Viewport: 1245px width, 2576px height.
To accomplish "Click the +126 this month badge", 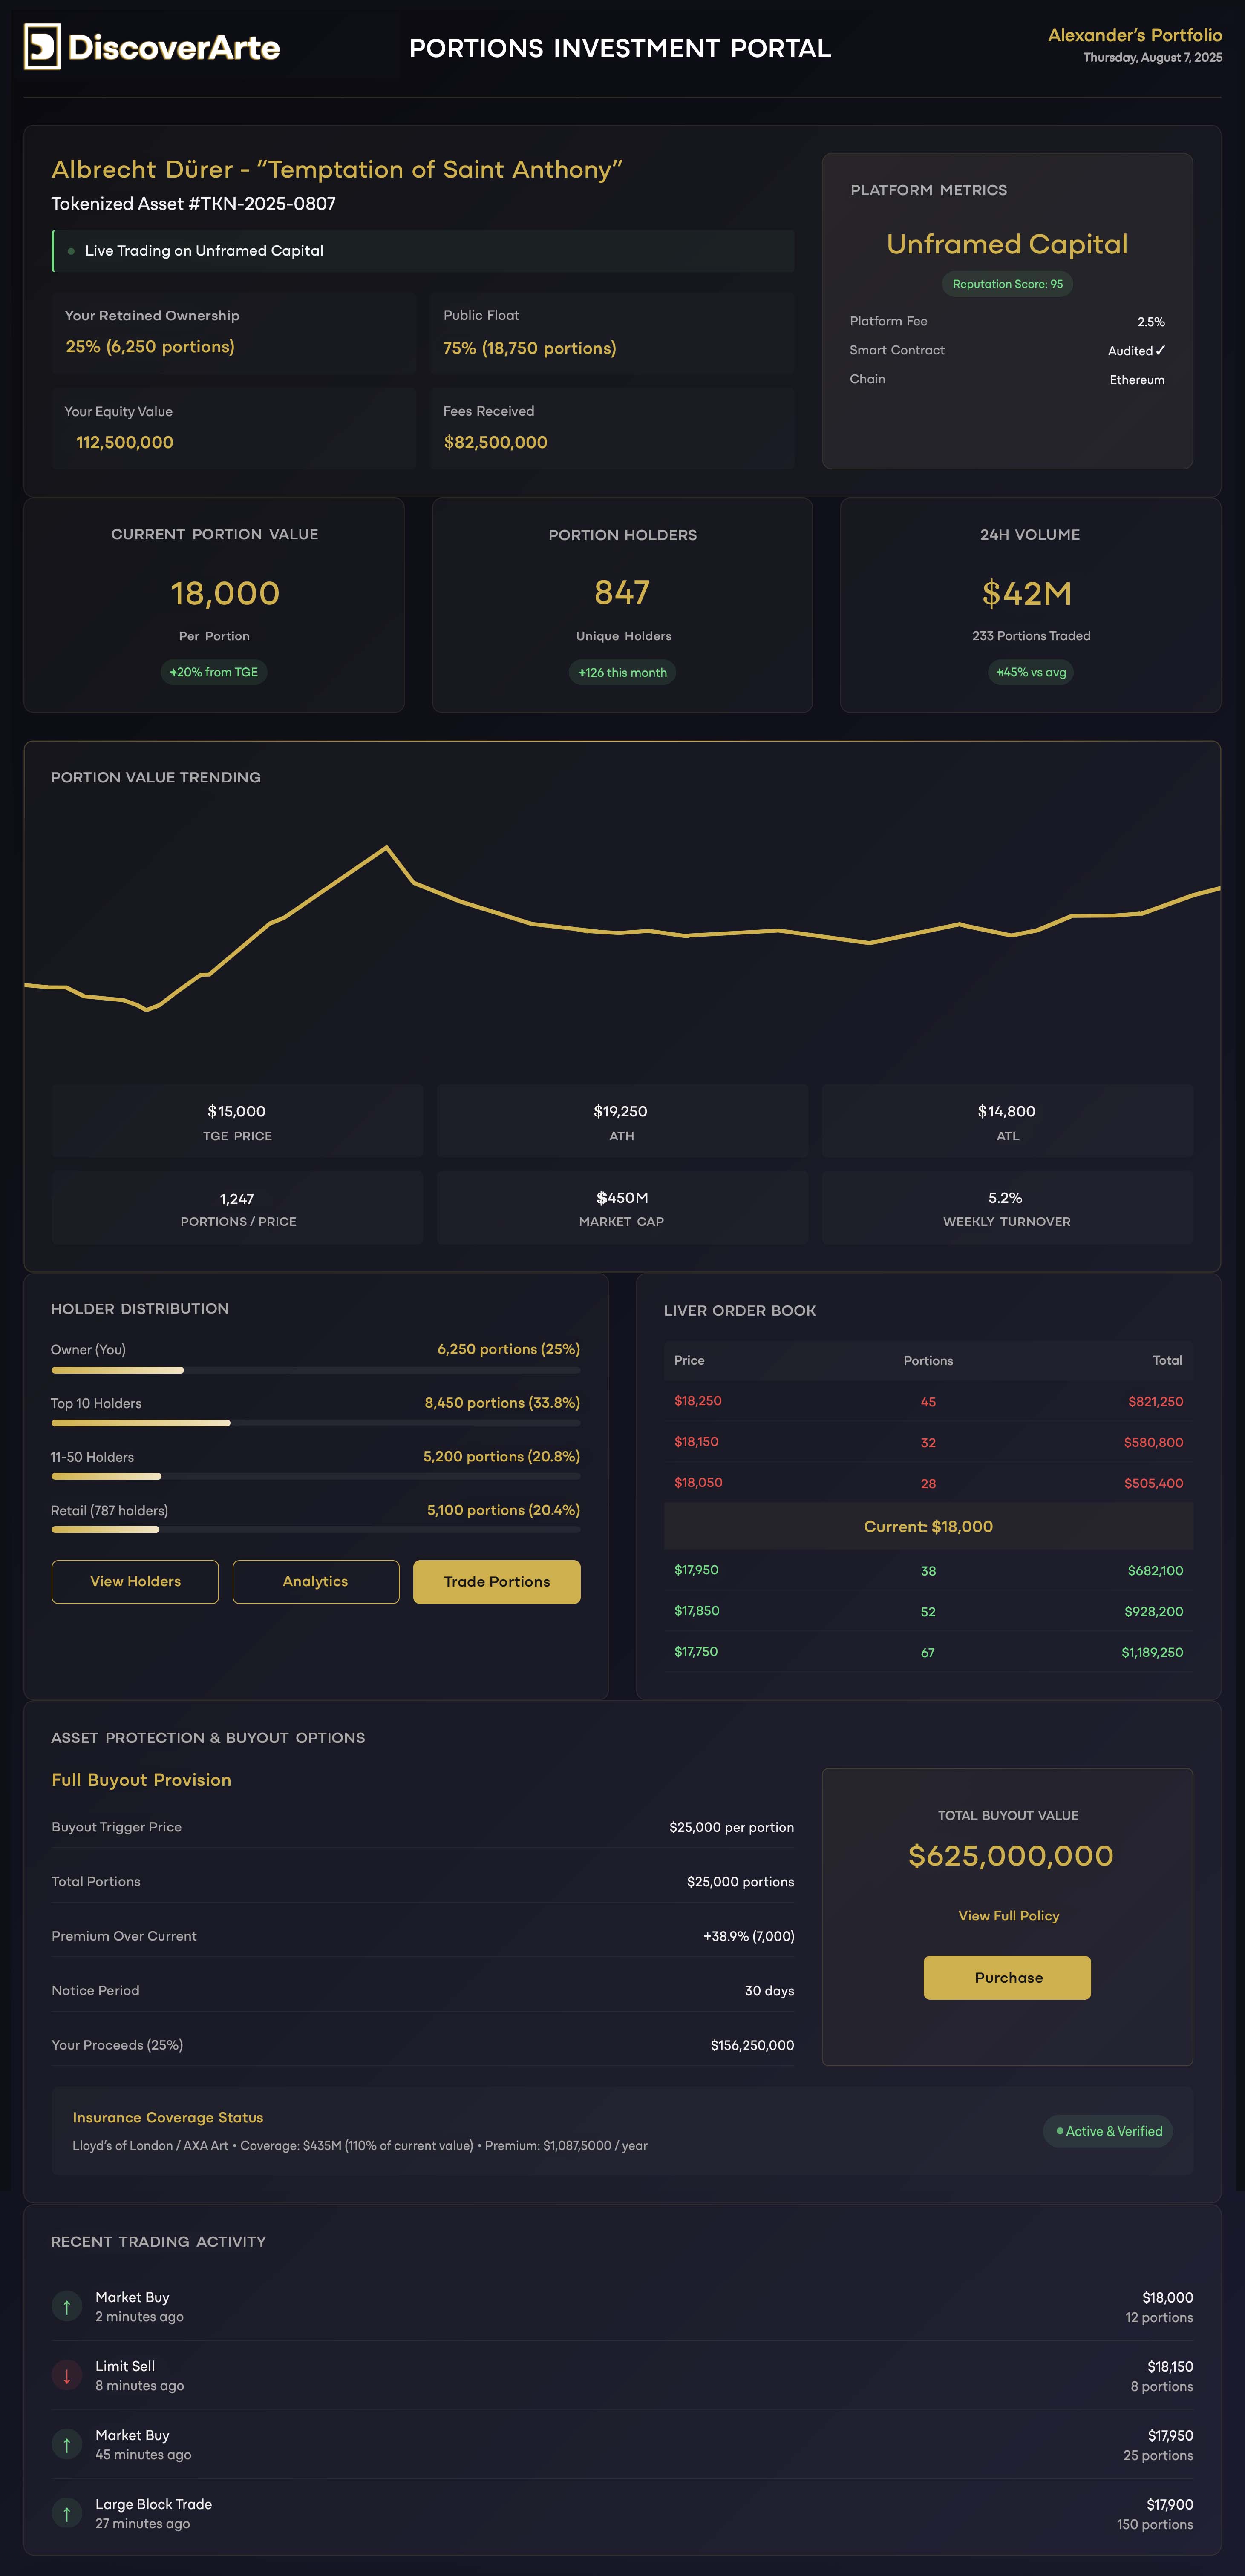I will (x=622, y=672).
